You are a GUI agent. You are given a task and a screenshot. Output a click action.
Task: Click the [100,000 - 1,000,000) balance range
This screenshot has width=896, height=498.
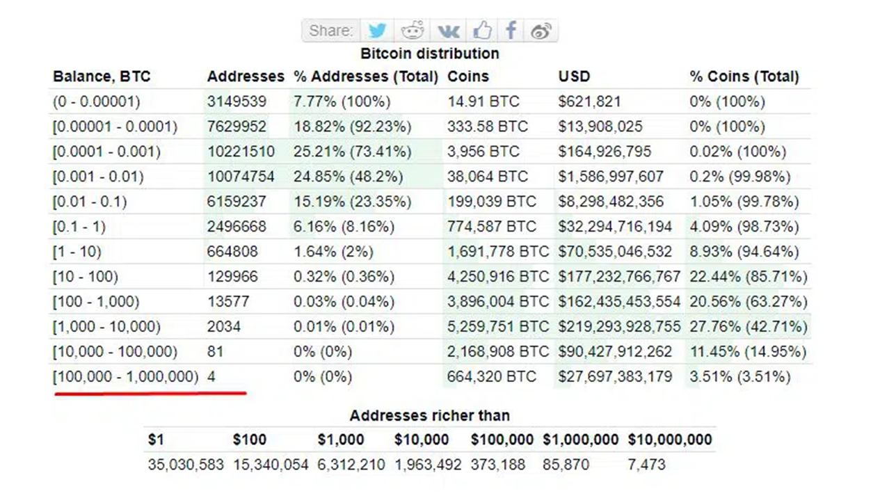(x=126, y=377)
